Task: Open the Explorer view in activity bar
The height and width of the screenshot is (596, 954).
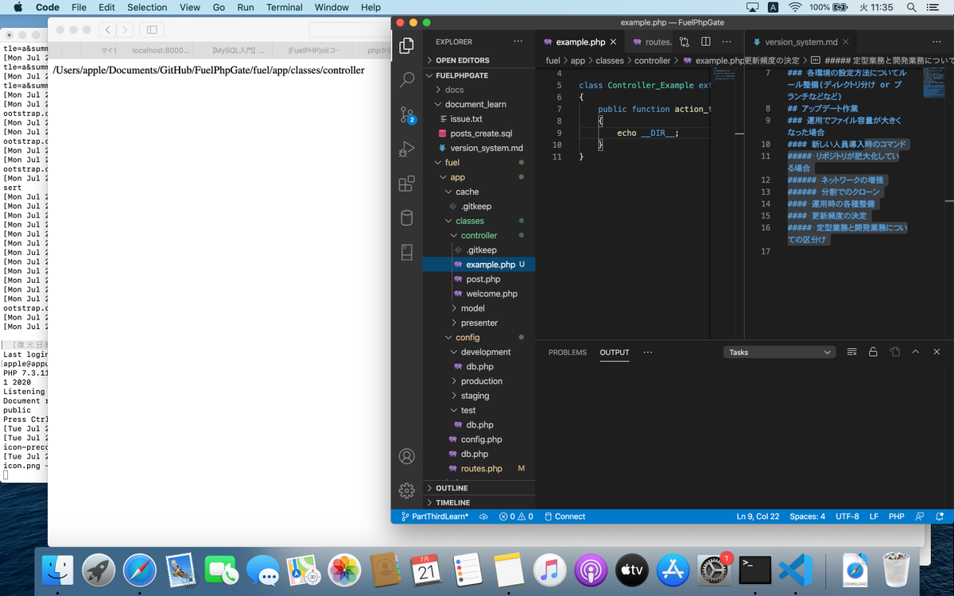Action: 406,45
